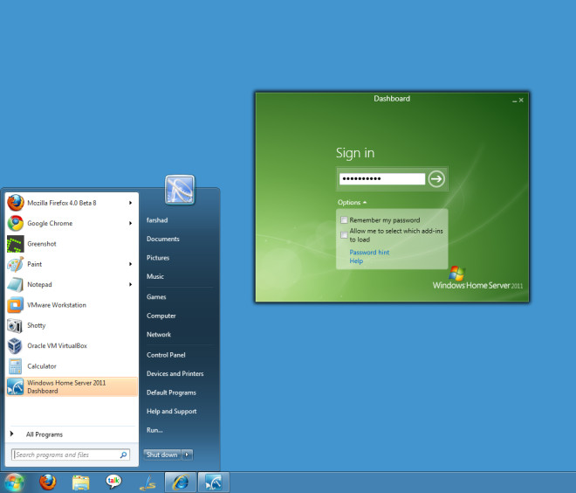Expand Google Chrome jump list arrow
The height and width of the screenshot is (493, 576).
130,223
